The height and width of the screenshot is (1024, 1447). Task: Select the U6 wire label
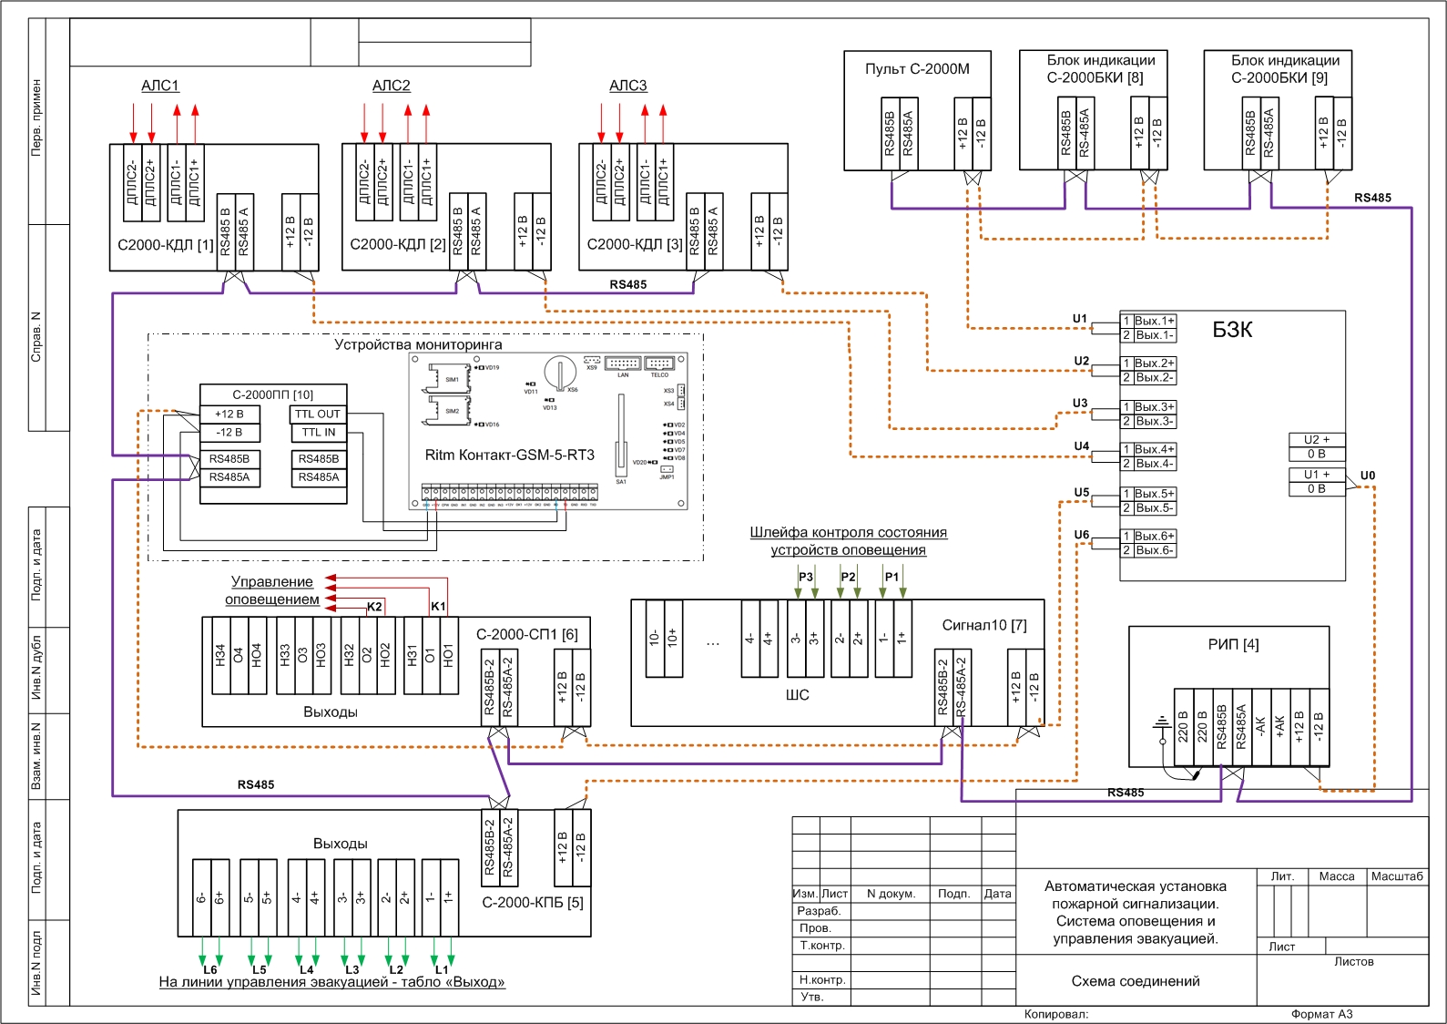tap(1082, 535)
